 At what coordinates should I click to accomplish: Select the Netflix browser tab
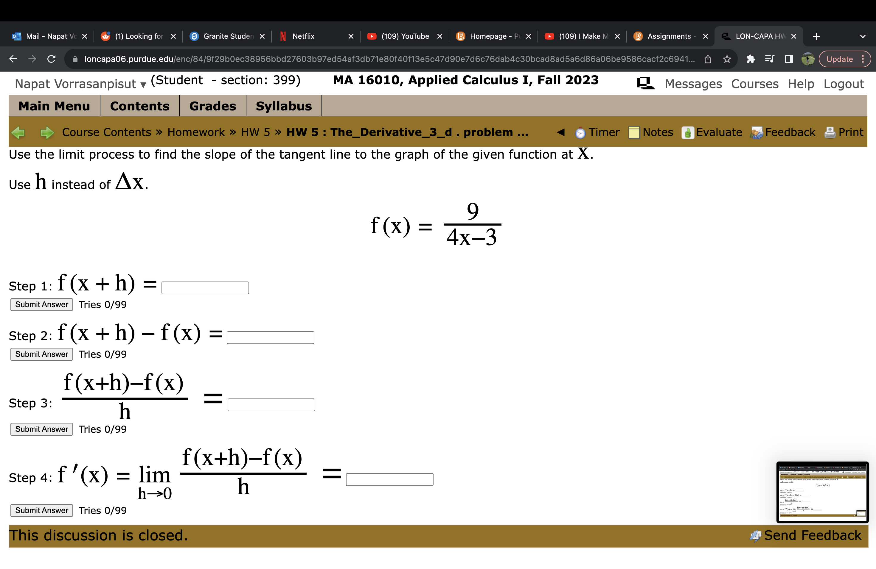[x=303, y=36]
